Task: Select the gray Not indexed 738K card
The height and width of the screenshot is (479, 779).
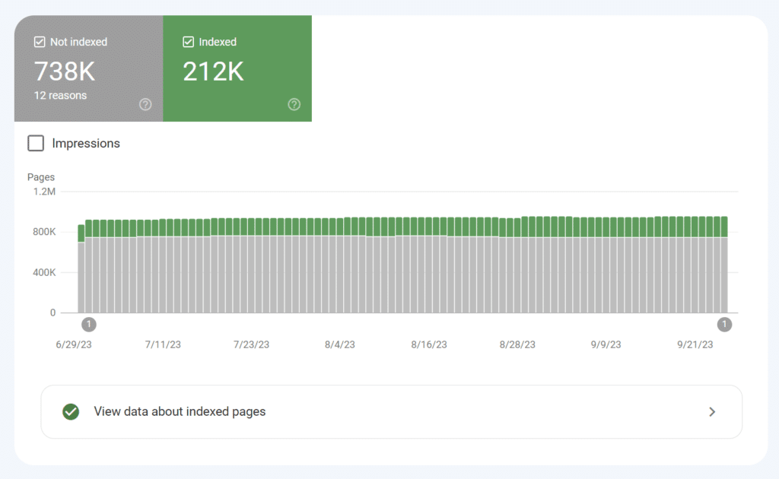Action: click(x=88, y=68)
